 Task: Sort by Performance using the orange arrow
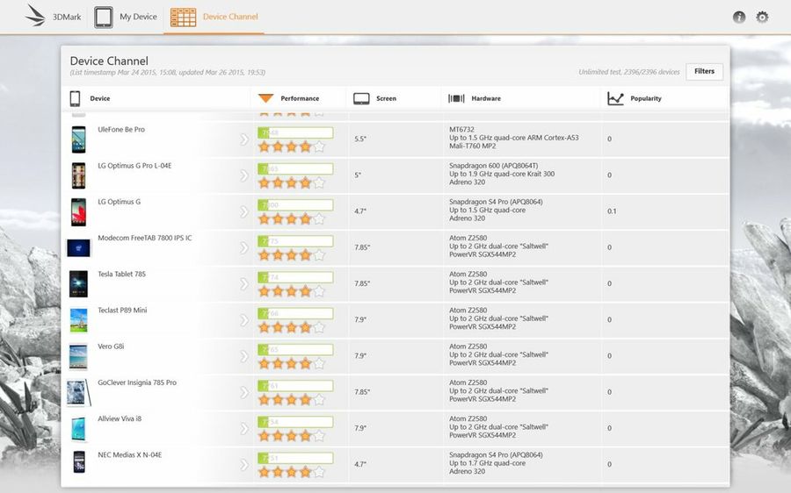click(x=265, y=98)
